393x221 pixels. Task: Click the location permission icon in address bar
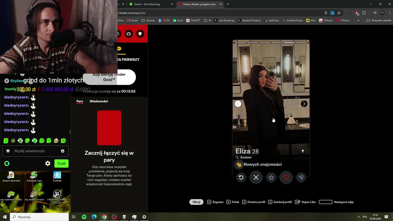[x=326, y=13]
